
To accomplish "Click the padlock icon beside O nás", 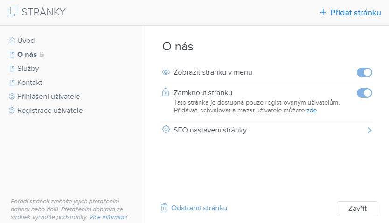I will point(42,54).
